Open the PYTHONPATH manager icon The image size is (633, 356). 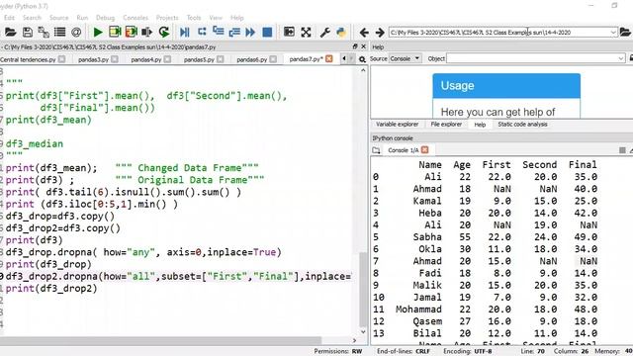(x=341, y=32)
